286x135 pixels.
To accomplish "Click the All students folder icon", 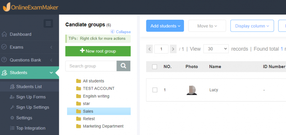I will coord(79,81).
